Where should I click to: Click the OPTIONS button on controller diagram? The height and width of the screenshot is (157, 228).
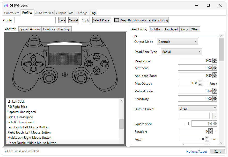click(86, 54)
